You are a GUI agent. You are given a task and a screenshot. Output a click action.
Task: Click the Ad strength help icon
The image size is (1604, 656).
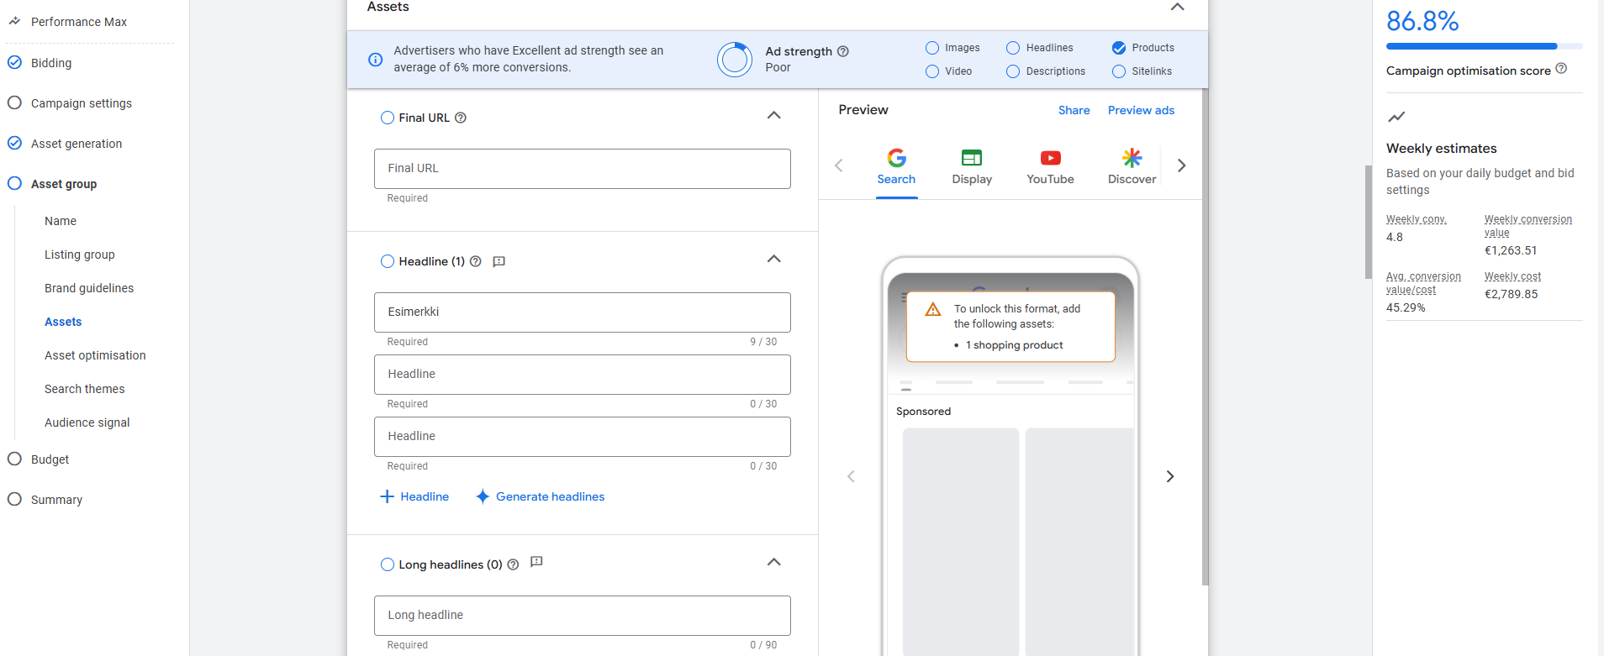(x=843, y=51)
